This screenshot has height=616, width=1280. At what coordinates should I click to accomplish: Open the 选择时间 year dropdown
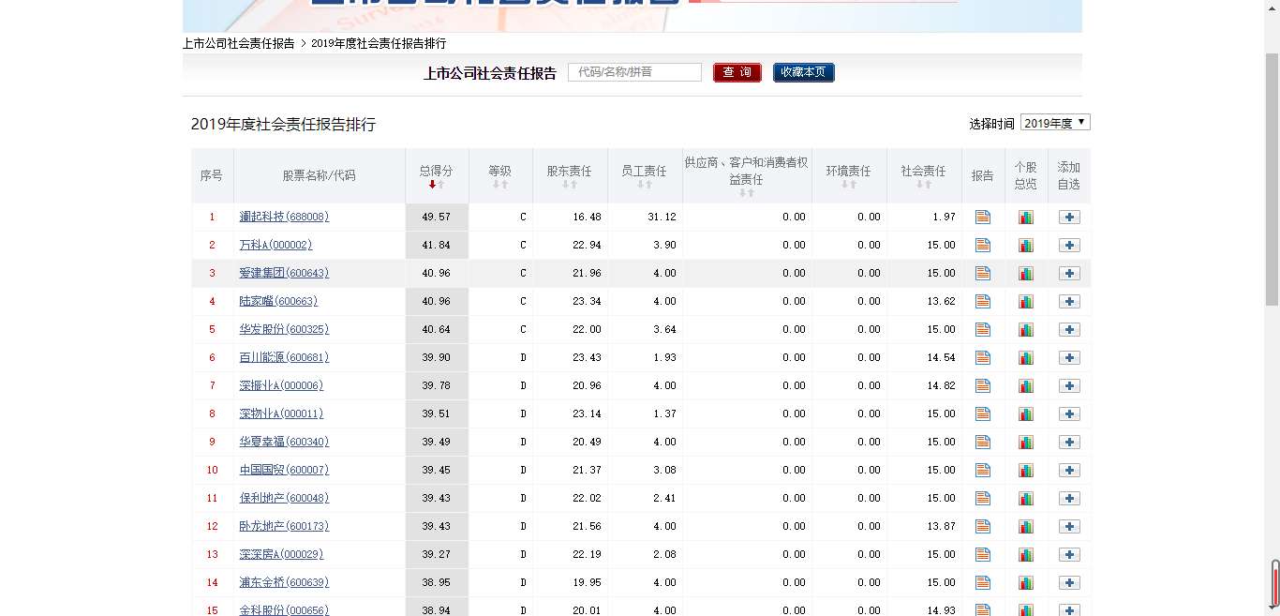tap(1055, 123)
